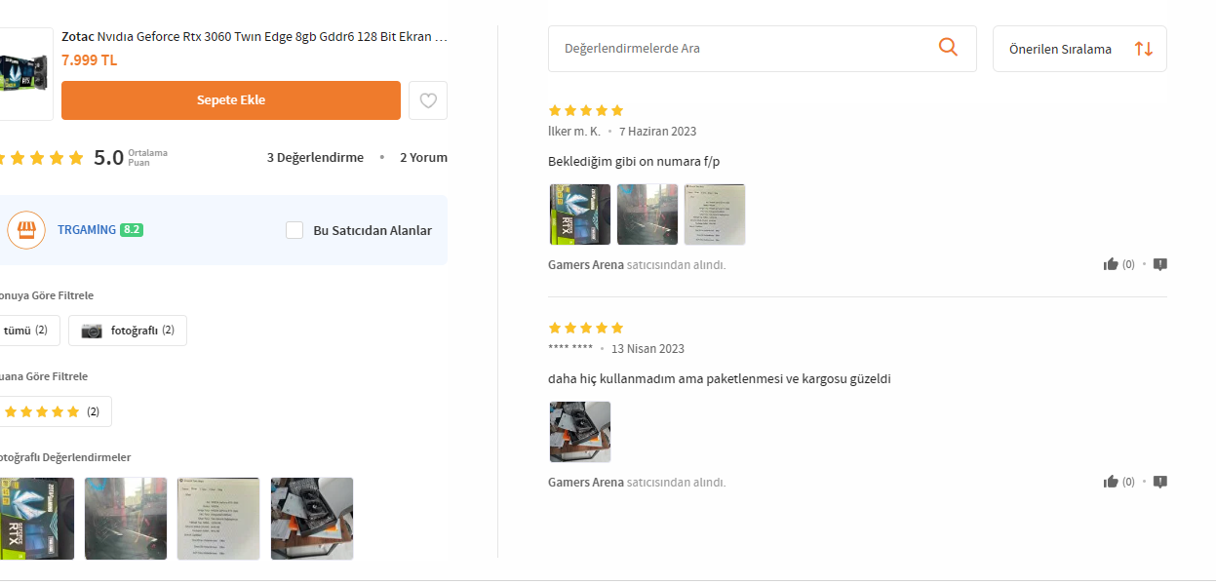Screen dimensions: 1216x585
Task: Select the tümü (2) filter
Action: pyautogui.click(x=27, y=331)
